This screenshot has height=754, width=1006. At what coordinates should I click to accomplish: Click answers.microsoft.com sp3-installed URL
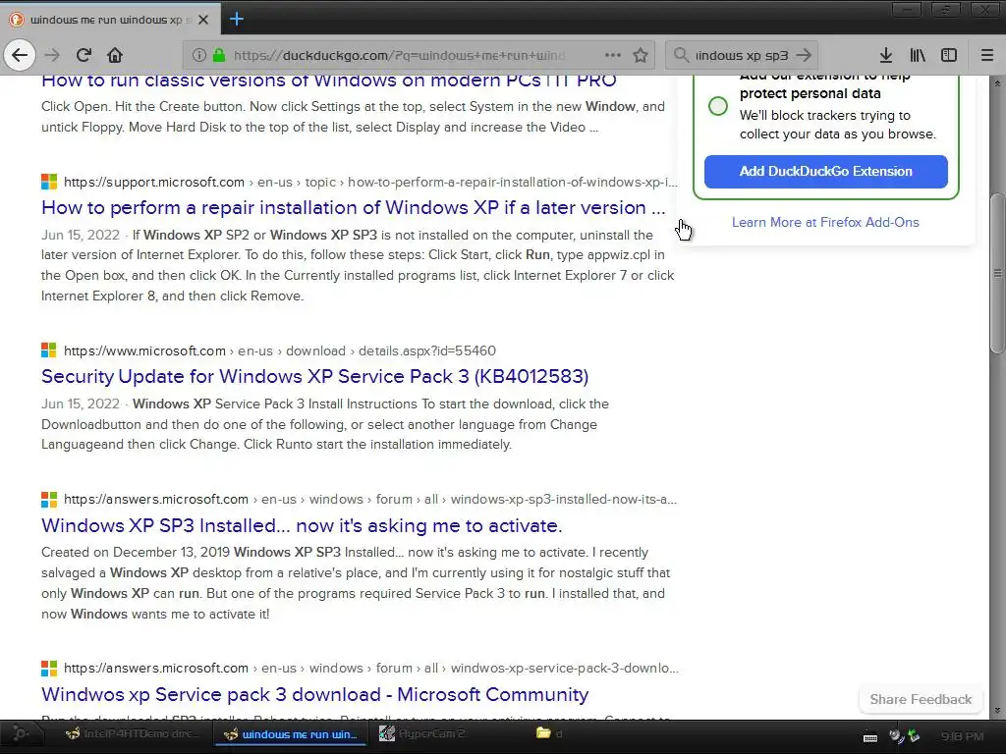(x=370, y=500)
